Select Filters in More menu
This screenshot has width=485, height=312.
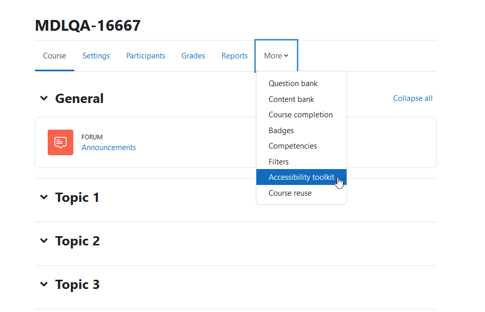(301, 162)
